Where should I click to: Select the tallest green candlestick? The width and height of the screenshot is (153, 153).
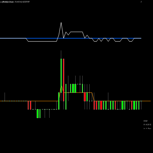[x=61, y=76]
